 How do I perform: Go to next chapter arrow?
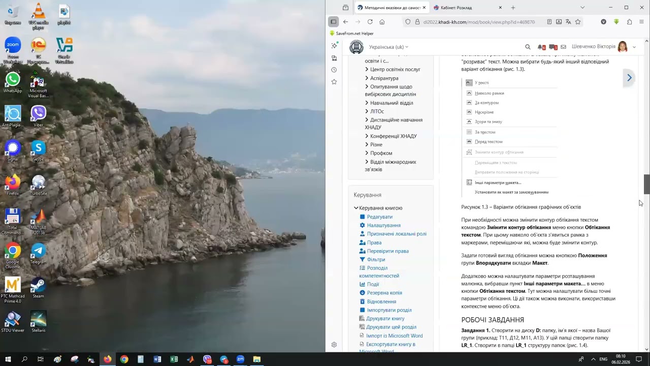(x=629, y=78)
